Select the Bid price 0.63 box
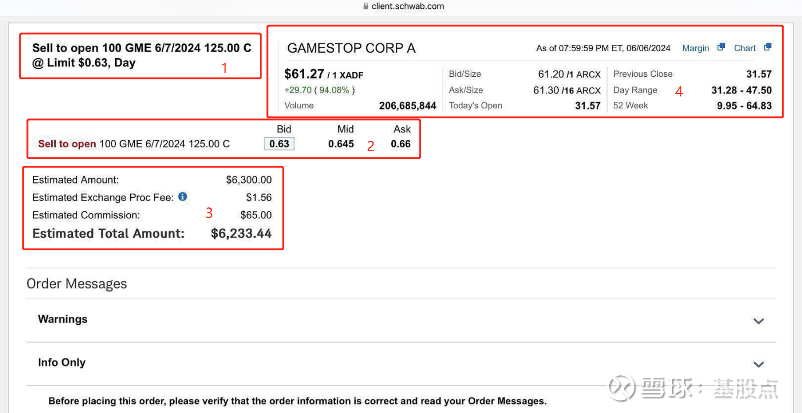 tap(279, 144)
